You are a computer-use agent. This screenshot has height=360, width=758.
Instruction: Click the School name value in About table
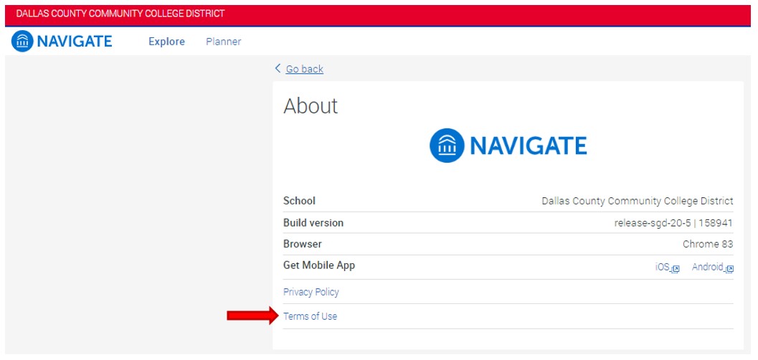pyautogui.click(x=637, y=202)
